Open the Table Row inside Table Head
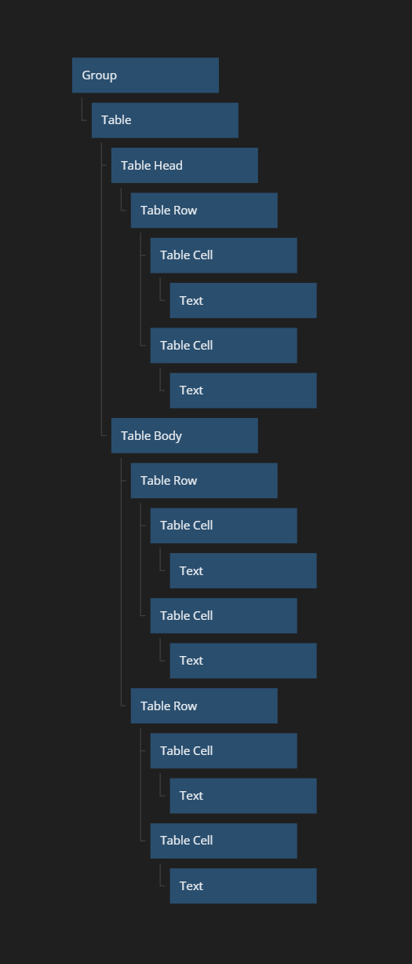Image resolution: width=412 pixels, height=964 pixels. tap(204, 211)
